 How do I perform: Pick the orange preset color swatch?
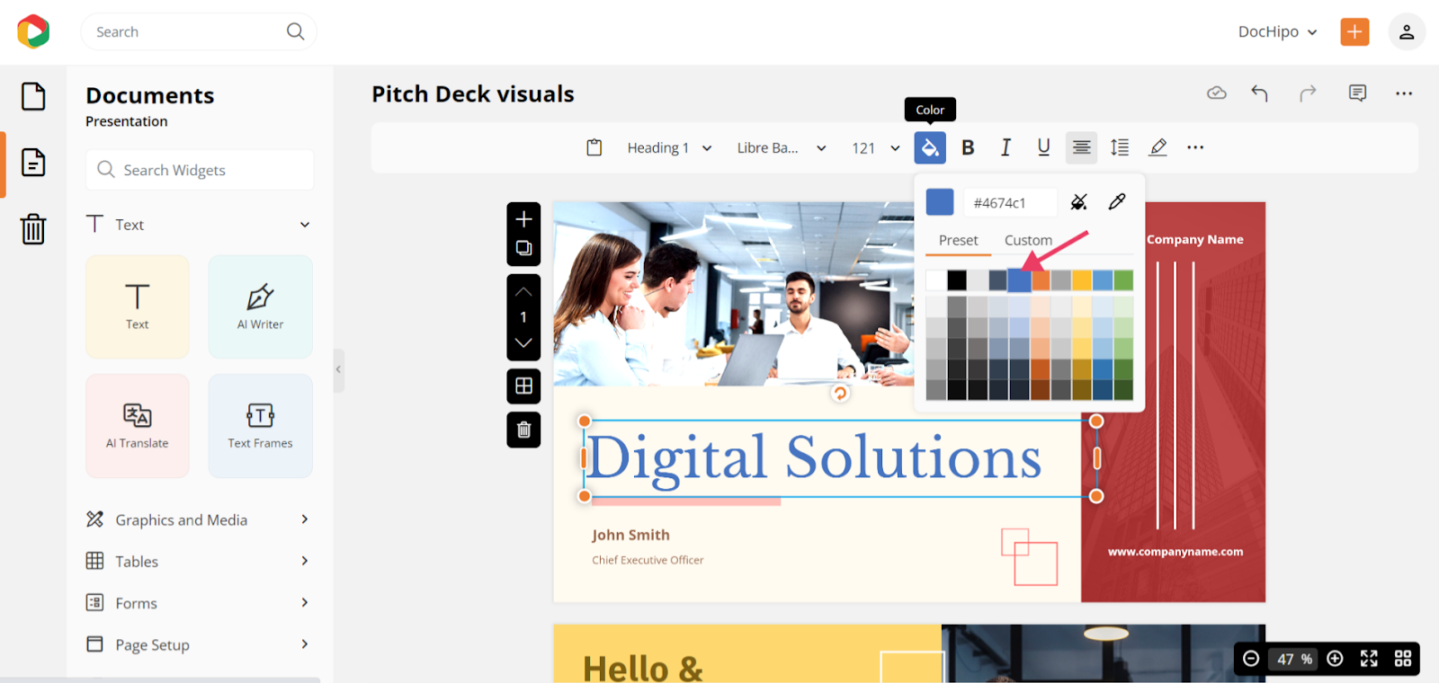pos(1041,280)
